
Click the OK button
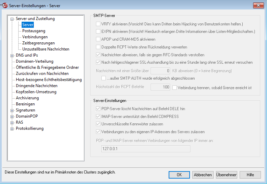tap(179, 175)
